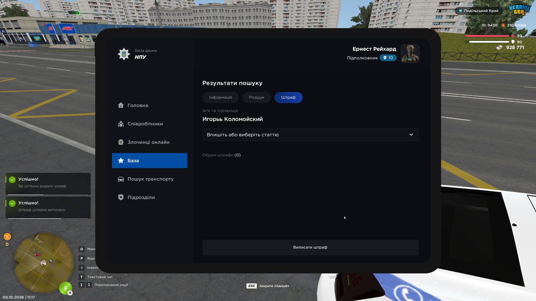Image resolution: width=536 pixels, height=301 pixels.
Task: Go to Злочинці онлайн
Action: pos(149,142)
